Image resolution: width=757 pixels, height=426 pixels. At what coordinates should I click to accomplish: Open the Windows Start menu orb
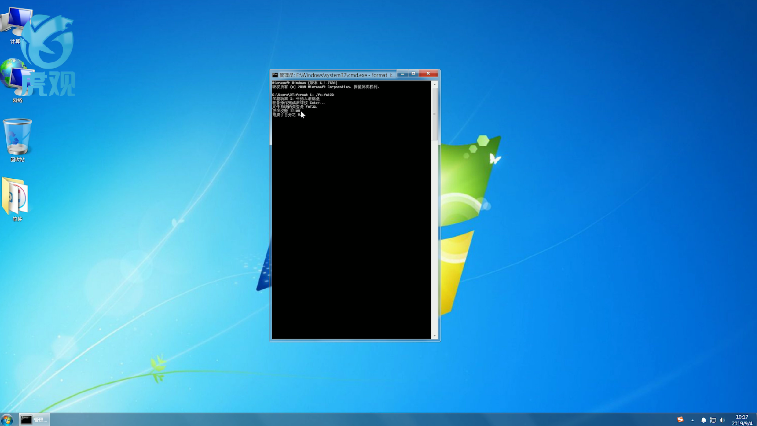click(x=7, y=419)
